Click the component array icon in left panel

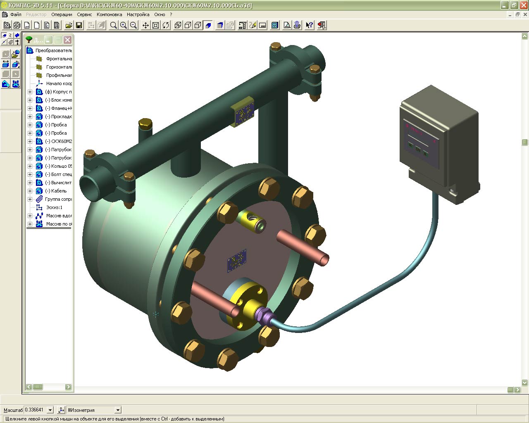[16, 84]
